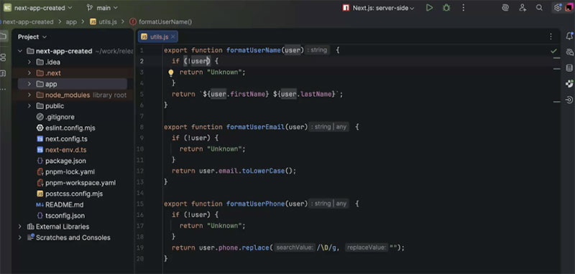
Task: Expand the node_modules folder
Action: [x=29, y=95]
